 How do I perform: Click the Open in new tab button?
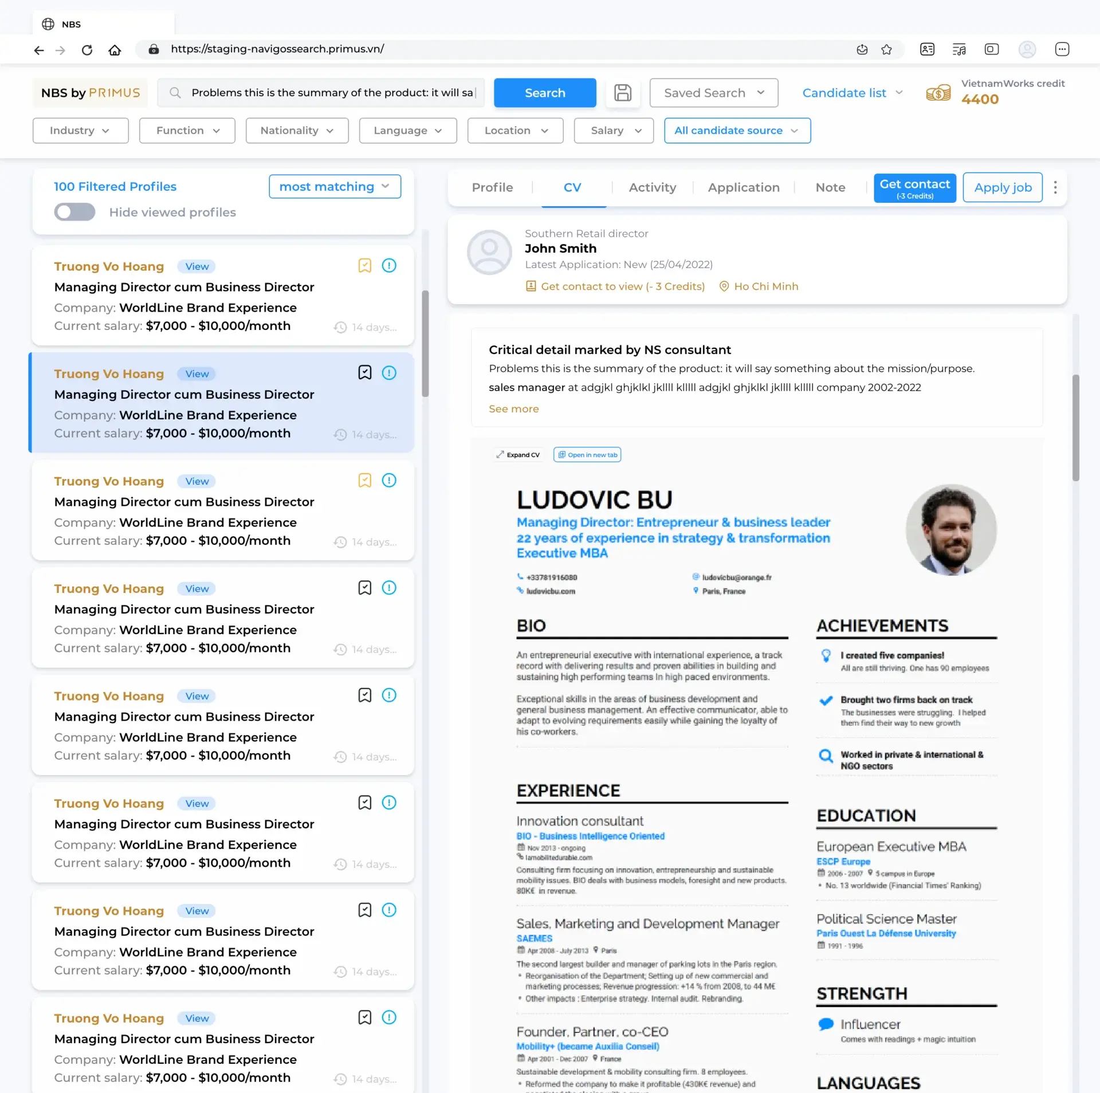tap(587, 455)
